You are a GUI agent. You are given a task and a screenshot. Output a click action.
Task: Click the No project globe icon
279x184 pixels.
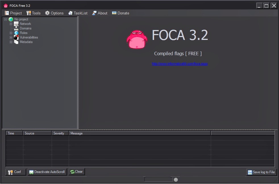(x=11, y=19)
